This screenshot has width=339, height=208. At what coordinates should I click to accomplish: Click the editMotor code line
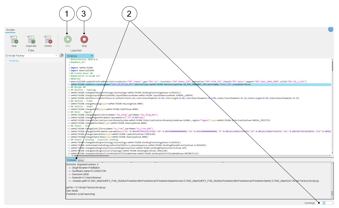[x=185, y=98]
